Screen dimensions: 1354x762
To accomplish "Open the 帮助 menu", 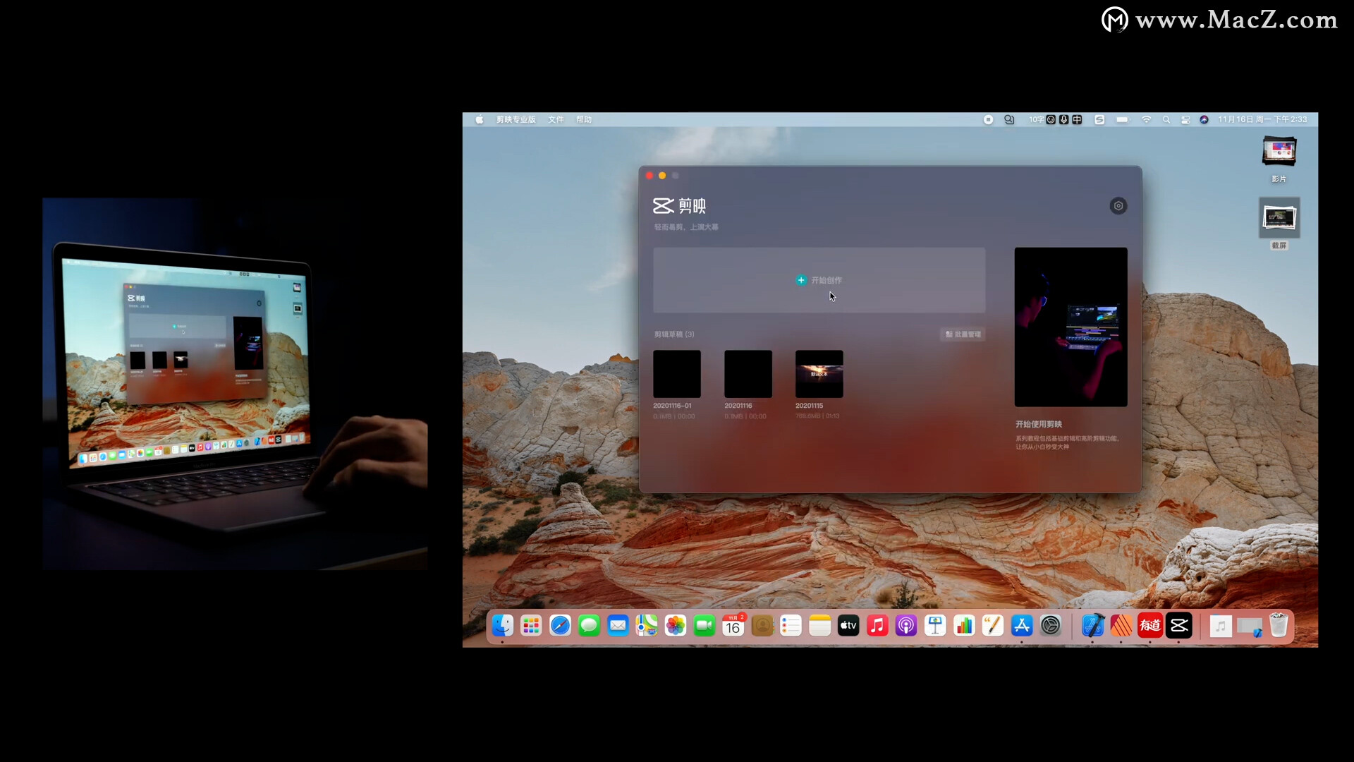I will click(x=584, y=120).
